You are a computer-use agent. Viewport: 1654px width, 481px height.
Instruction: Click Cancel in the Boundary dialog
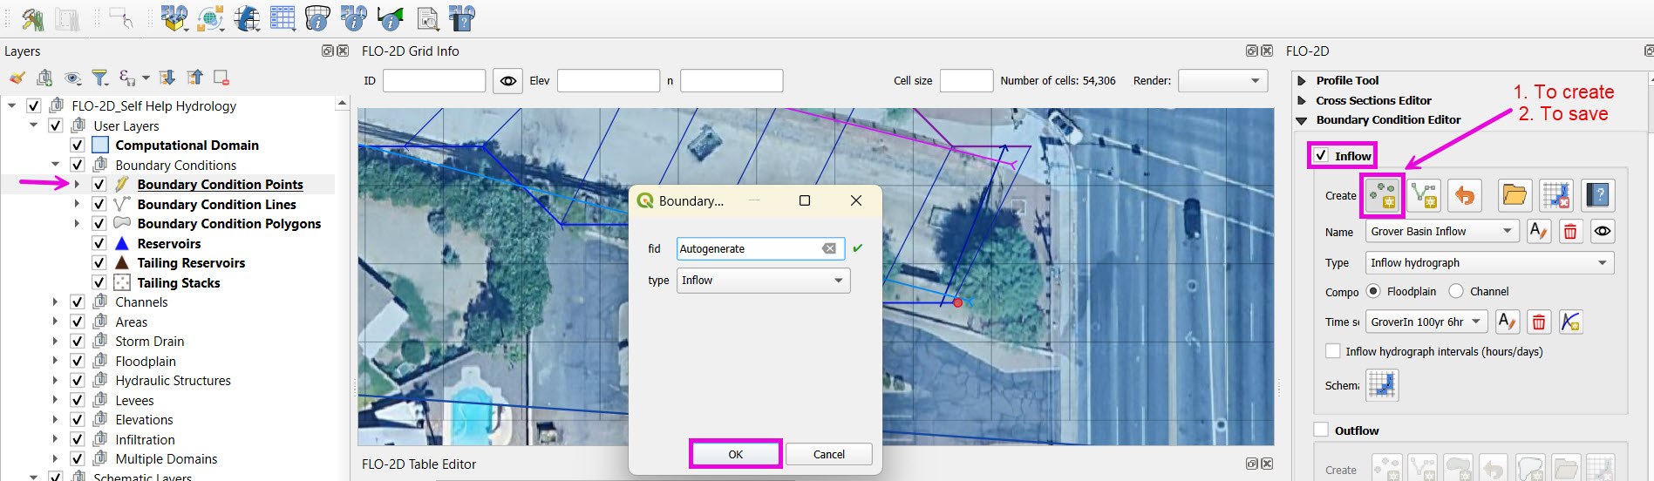828,454
